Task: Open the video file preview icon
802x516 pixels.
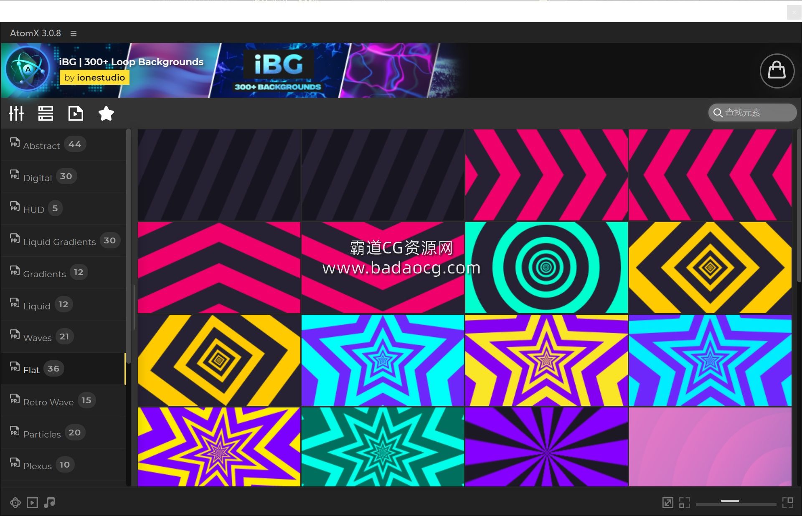Action: (x=76, y=113)
